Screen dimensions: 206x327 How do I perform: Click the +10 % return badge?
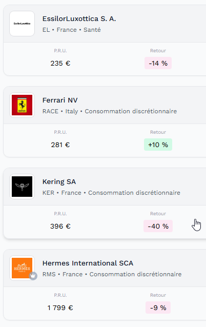pos(158,145)
